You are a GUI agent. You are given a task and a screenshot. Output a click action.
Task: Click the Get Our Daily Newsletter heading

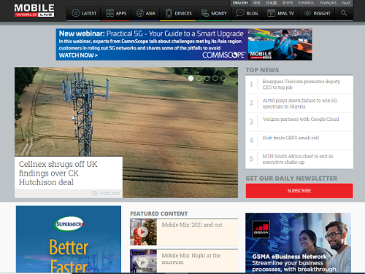tap(291, 179)
